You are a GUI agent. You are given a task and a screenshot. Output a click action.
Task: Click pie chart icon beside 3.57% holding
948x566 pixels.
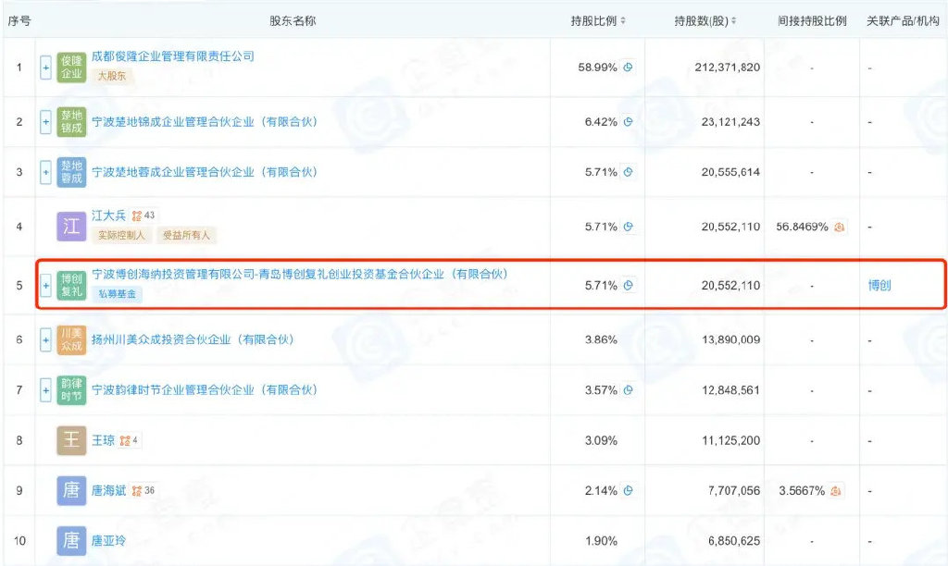pos(629,390)
